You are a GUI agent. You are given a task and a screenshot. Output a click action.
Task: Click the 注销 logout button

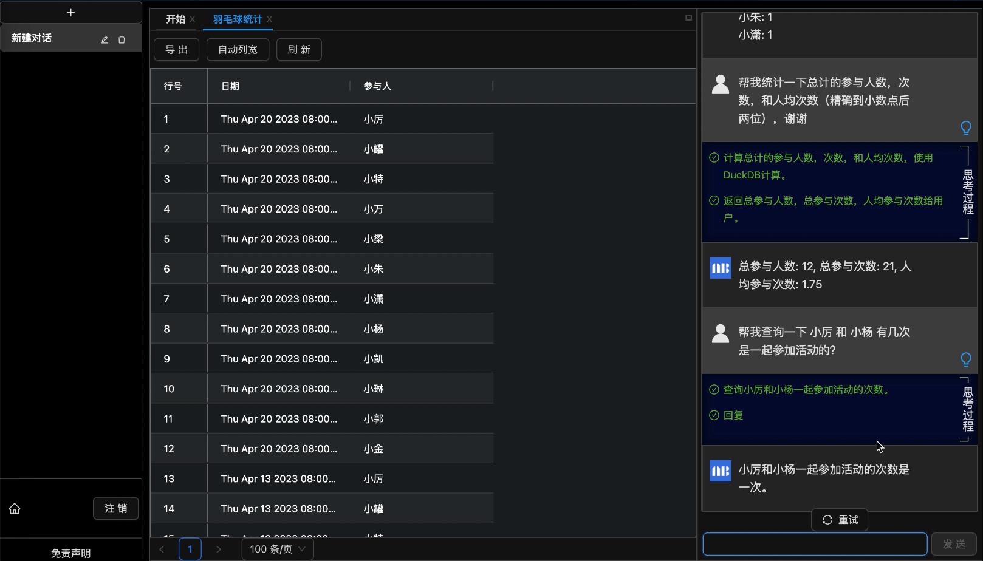[115, 509]
